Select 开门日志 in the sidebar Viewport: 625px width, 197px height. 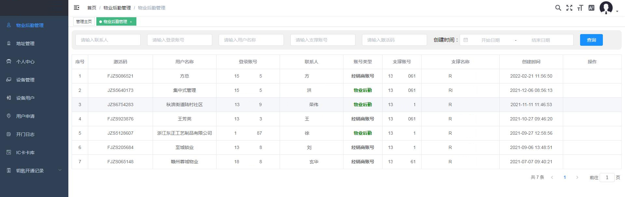(x=25, y=134)
